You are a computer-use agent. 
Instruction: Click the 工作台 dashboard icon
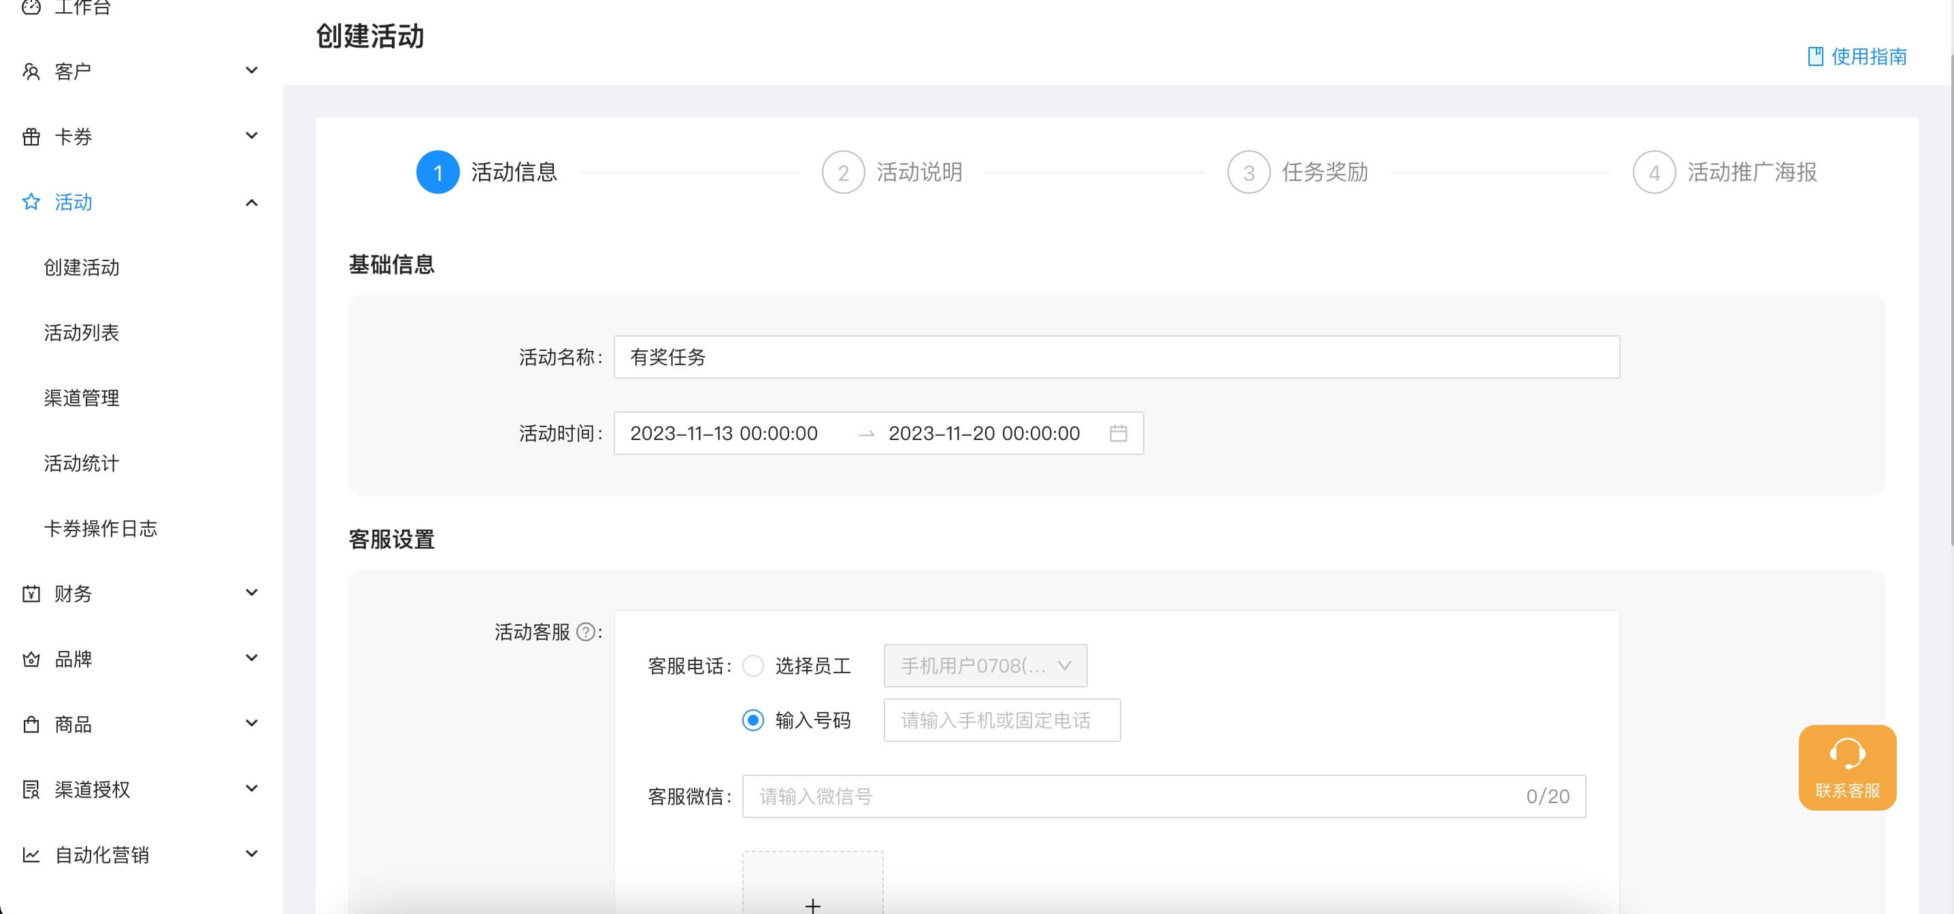(31, 7)
